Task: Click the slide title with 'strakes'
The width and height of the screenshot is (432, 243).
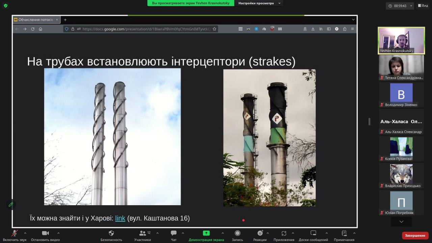Action: pyautogui.click(x=161, y=61)
